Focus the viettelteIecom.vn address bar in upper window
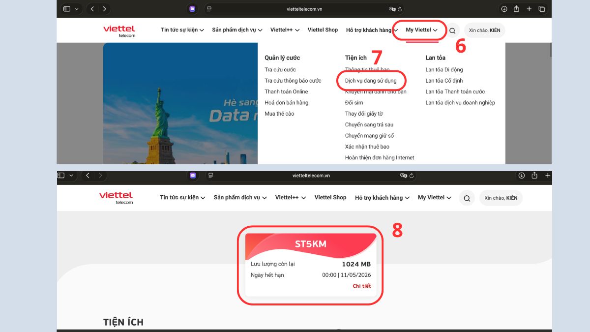The height and width of the screenshot is (332, 590). point(304,9)
